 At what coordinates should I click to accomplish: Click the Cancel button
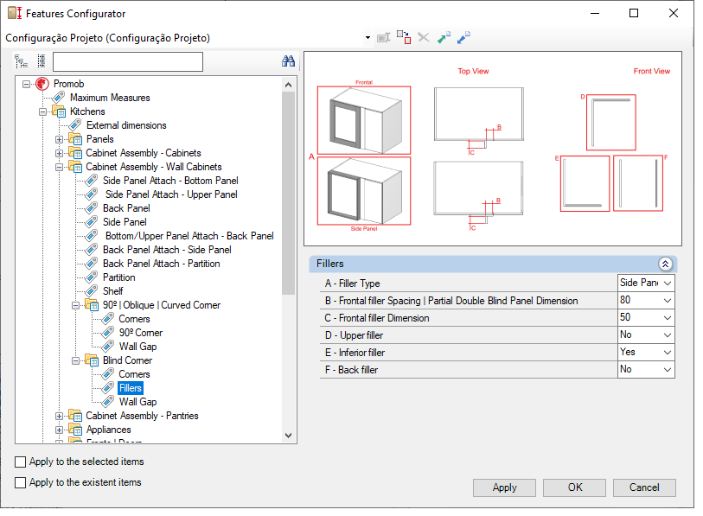(x=644, y=487)
